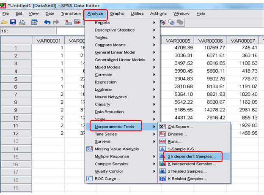Click the Dialog Recall toolbar icon
This screenshot has height=195, width=264.
tap(34, 22)
